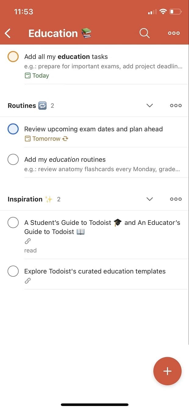189x410 pixels.
Task: Collapse the Routines section
Action: coord(150,105)
